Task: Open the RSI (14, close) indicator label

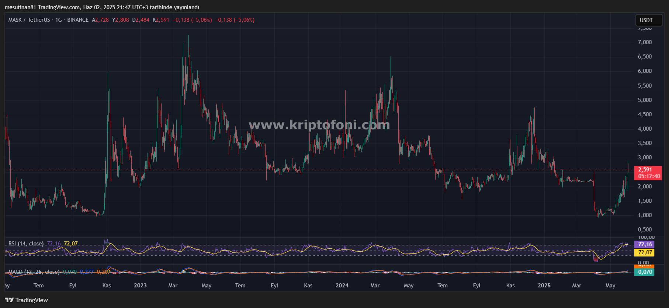Action: (26, 244)
